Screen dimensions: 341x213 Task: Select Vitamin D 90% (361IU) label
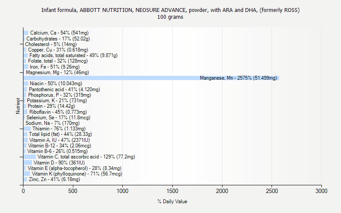tap(59, 163)
